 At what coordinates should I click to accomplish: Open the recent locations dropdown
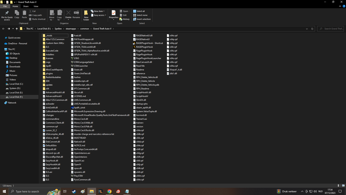pyautogui.click(x=13, y=28)
